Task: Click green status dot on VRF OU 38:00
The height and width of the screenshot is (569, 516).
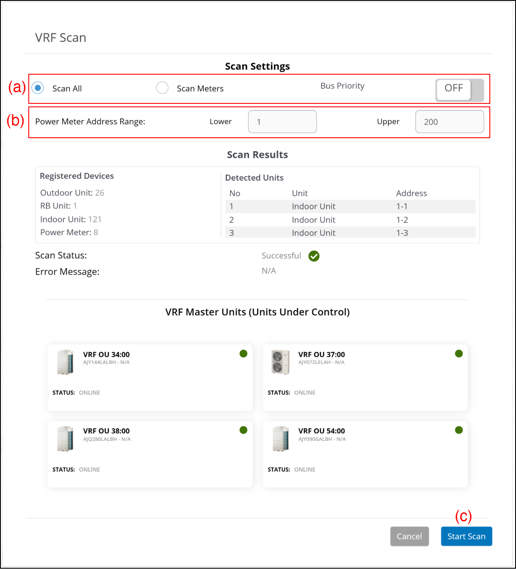Action: coord(243,430)
